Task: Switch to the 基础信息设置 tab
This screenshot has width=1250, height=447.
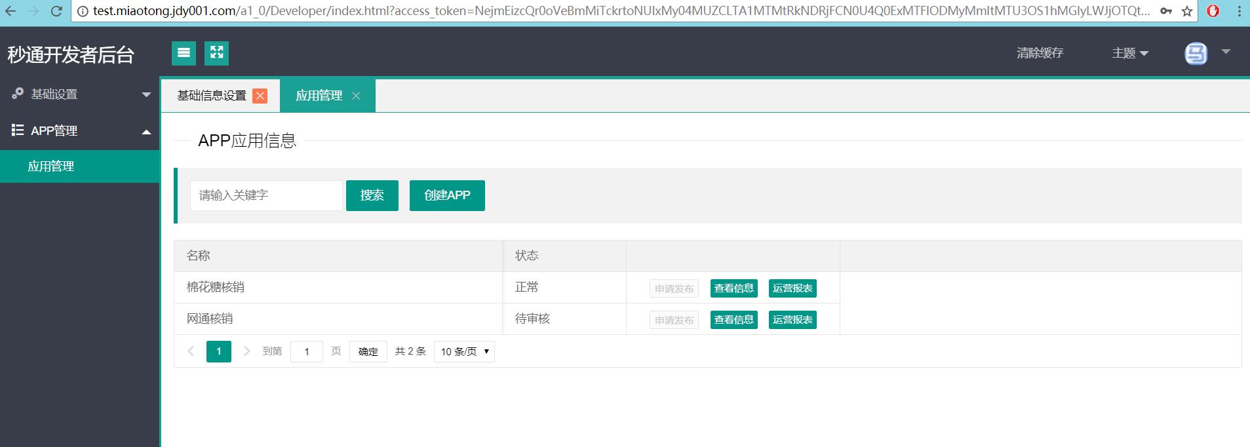Action: [x=211, y=96]
